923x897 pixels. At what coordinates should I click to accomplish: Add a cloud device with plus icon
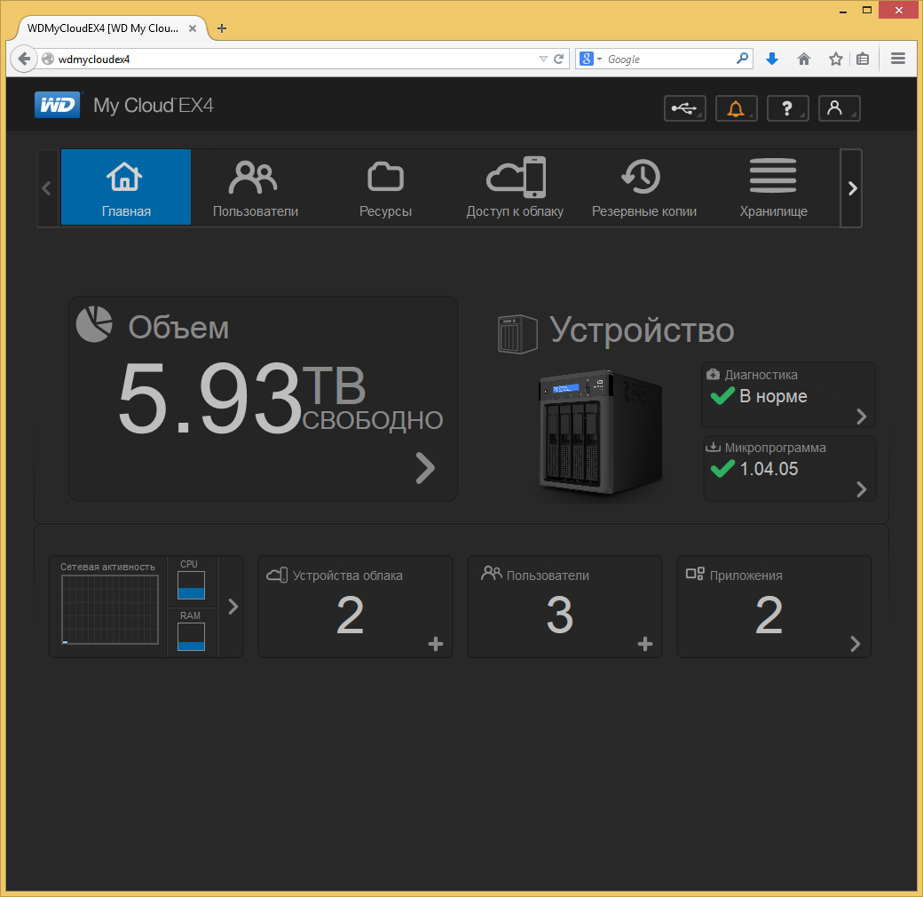[x=436, y=644]
